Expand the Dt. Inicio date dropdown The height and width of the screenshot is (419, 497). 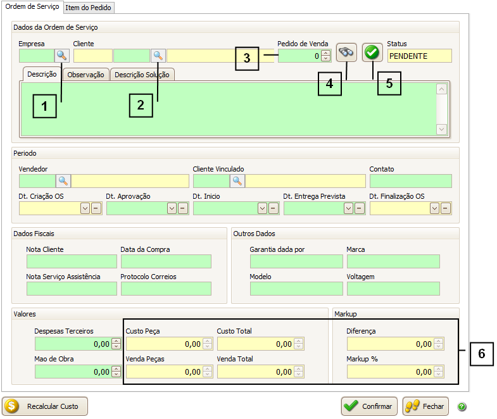point(262,208)
